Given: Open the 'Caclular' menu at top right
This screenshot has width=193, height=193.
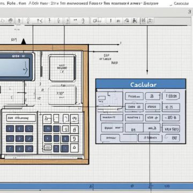Looking at the screenshot, I should click(x=181, y=3).
